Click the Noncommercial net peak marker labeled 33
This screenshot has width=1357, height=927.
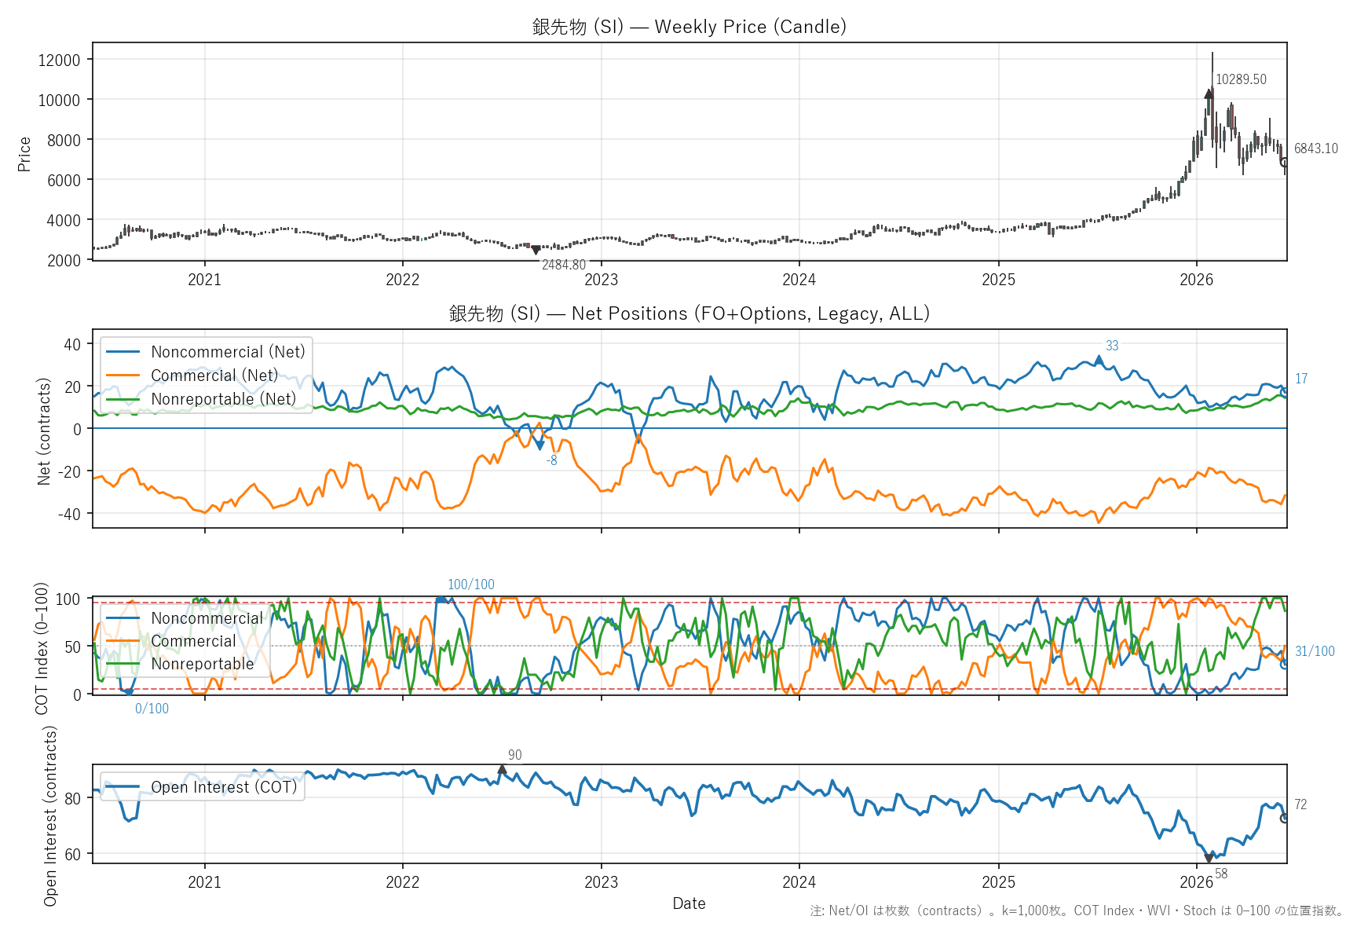coord(1099,359)
